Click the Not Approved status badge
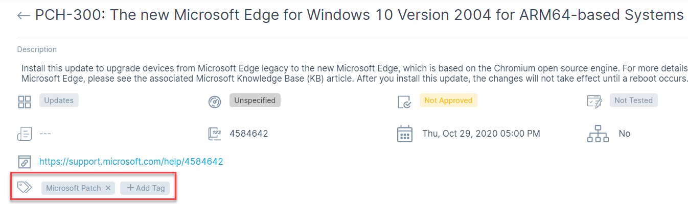This screenshot has height=205, width=688. pos(448,100)
